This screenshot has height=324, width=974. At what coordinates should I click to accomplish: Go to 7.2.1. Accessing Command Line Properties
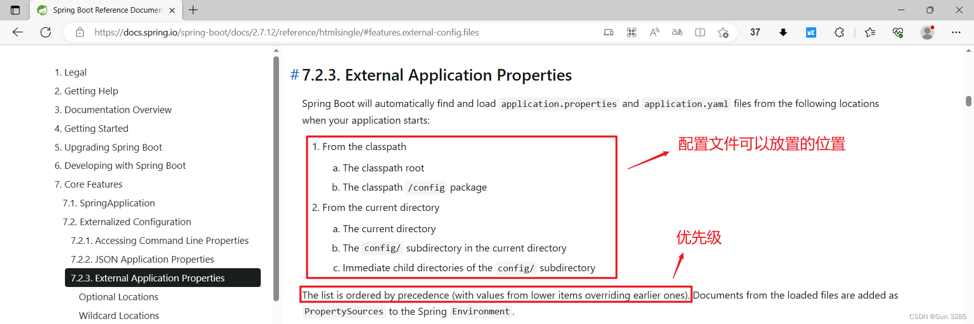pyautogui.click(x=160, y=241)
